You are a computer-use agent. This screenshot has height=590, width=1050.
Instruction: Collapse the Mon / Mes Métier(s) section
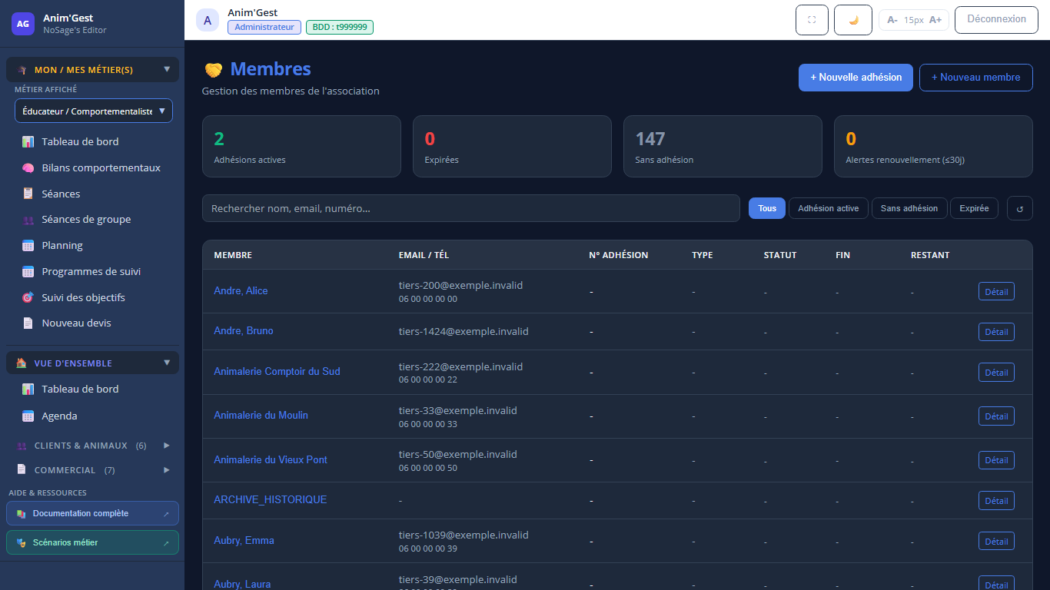point(92,70)
